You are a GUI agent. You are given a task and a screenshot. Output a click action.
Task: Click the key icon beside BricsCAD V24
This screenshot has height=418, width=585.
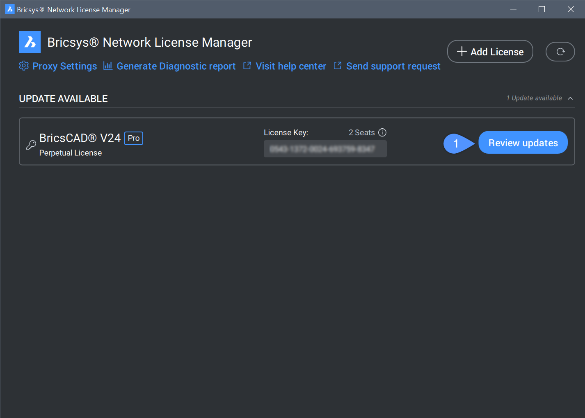pyautogui.click(x=31, y=145)
